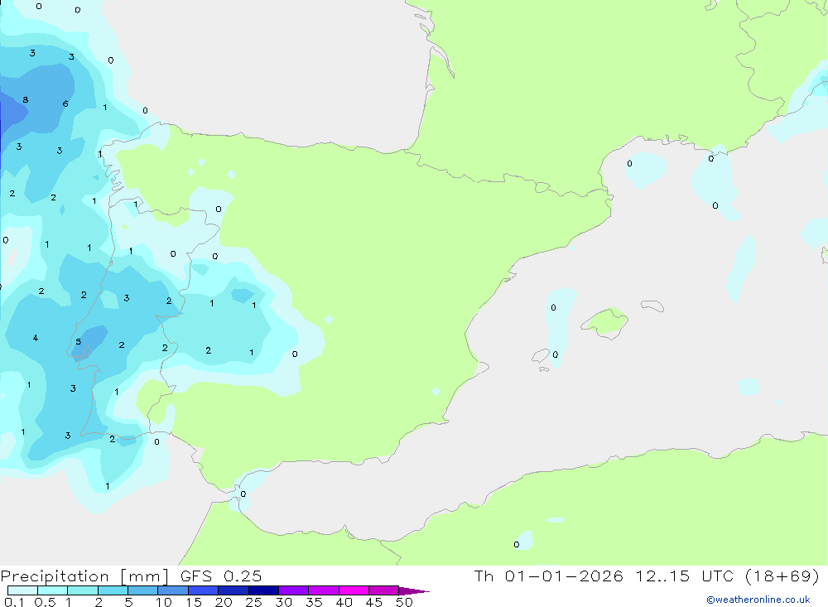Click the legend label "50"
The height and width of the screenshot is (607, 828).
(x=404, y=602)
